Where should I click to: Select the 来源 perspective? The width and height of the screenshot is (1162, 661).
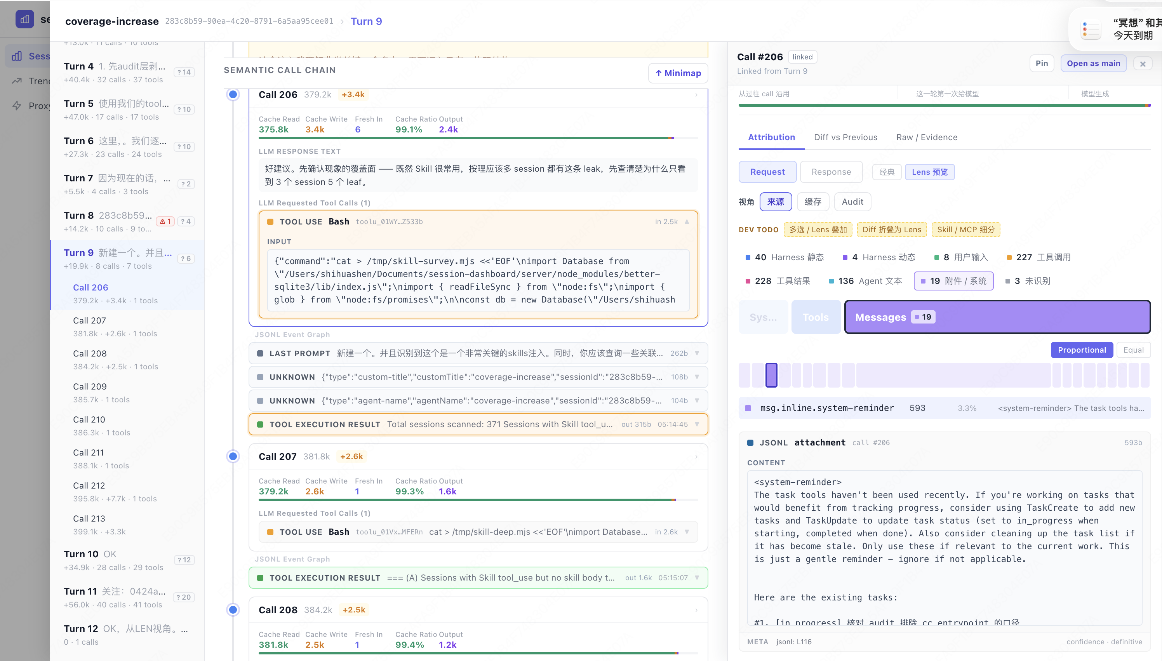coord(776,202)
